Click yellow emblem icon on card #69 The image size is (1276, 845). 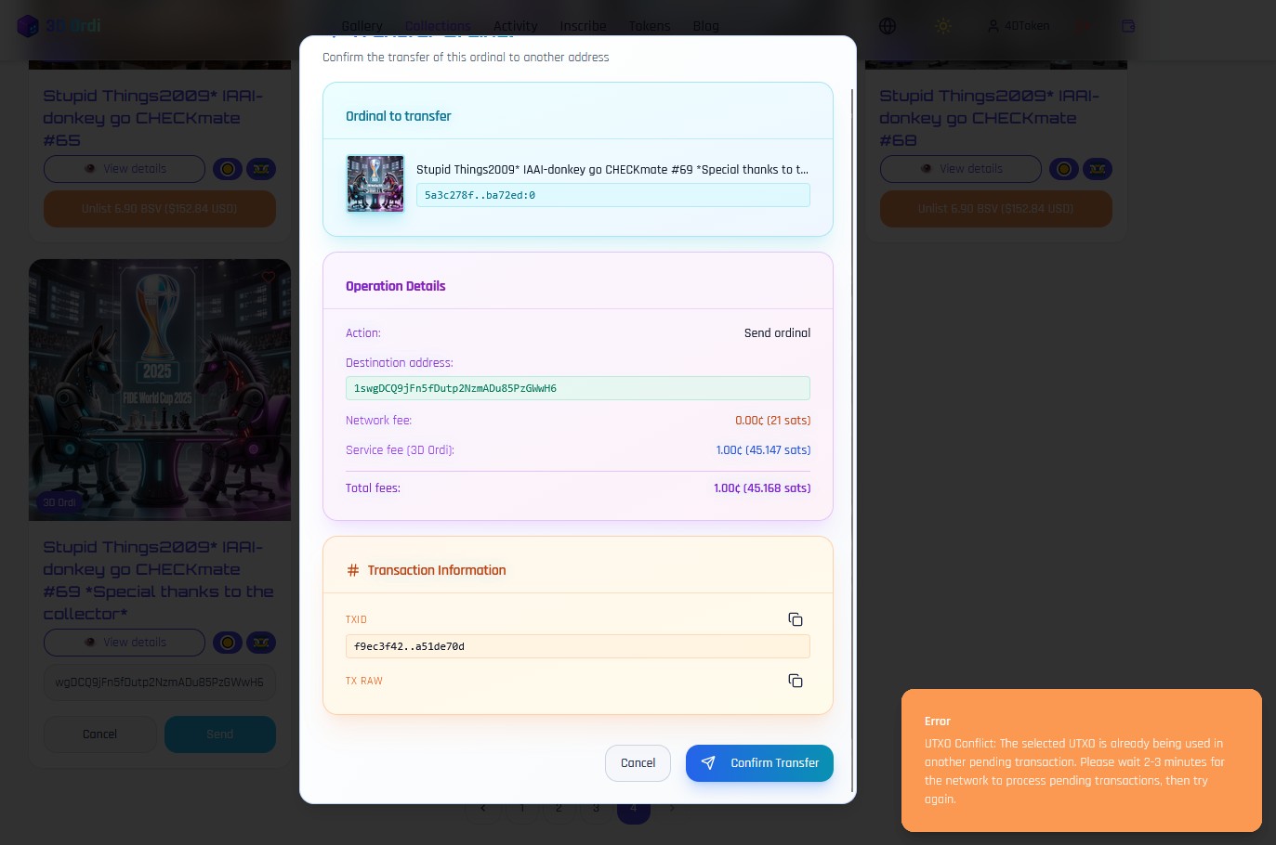click(x=261, y=643)
